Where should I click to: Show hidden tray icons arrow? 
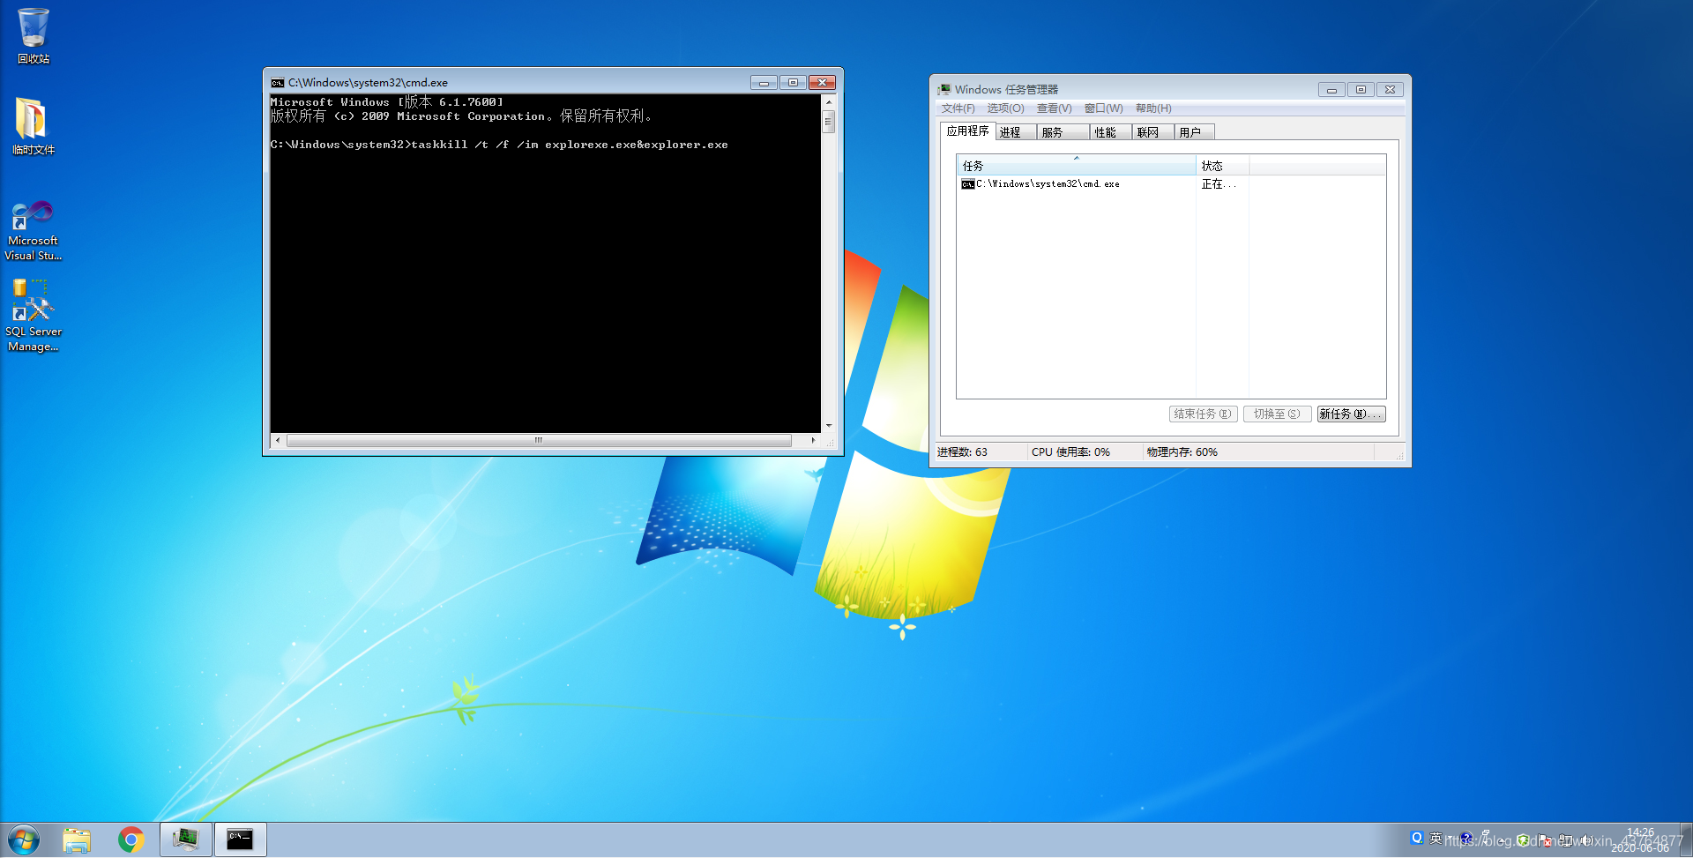point(1502,840)
